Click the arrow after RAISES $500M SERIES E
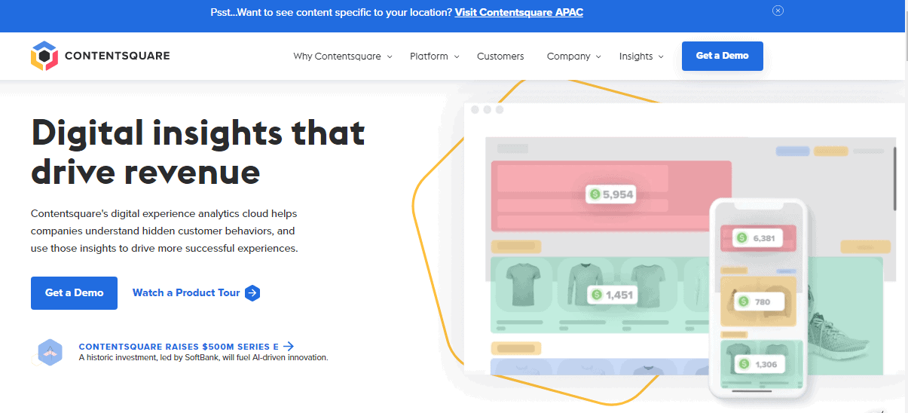Viewport: 908px width, 413px height. (289, 347)
